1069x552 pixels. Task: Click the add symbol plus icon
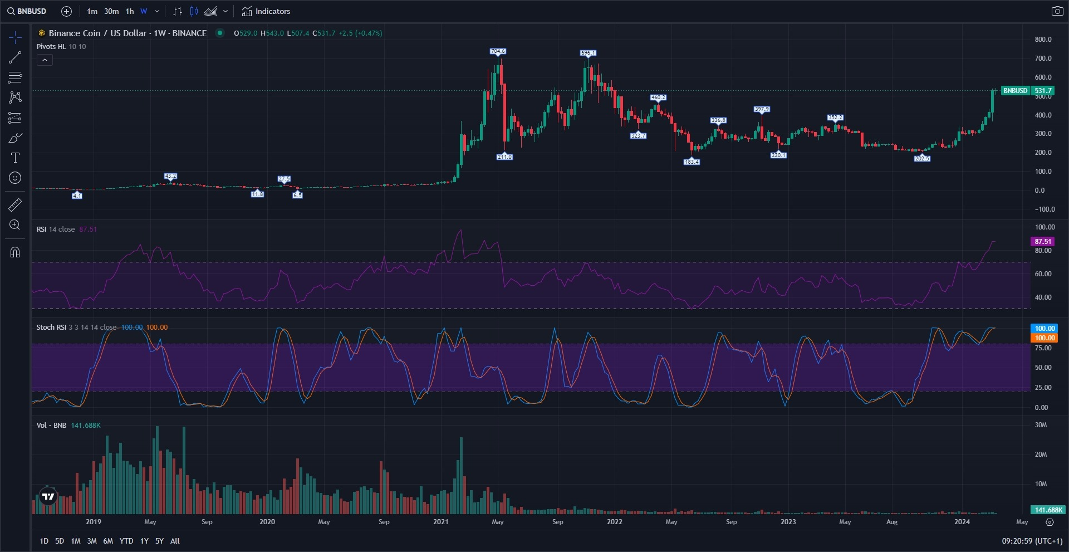coord(66,11)
